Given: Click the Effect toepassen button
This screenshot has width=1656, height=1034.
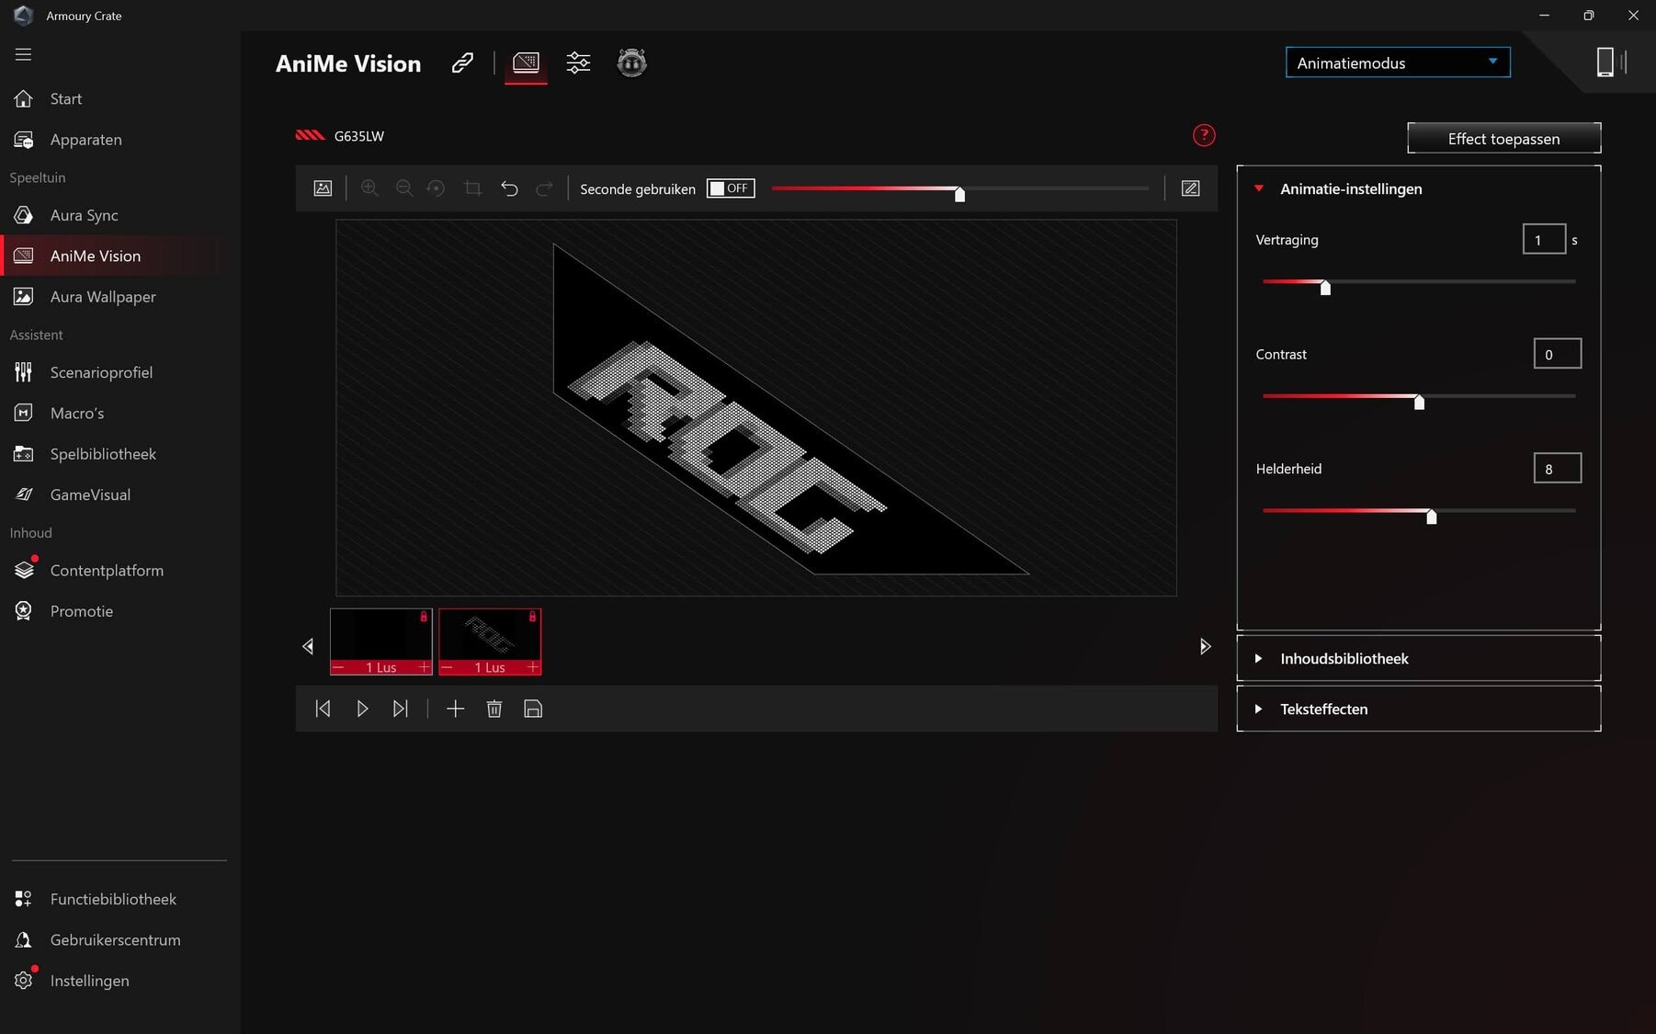Looking at the screenshot, I should coord(1503,139).
